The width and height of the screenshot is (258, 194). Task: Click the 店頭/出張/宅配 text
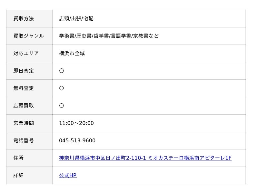coord(76,18)
